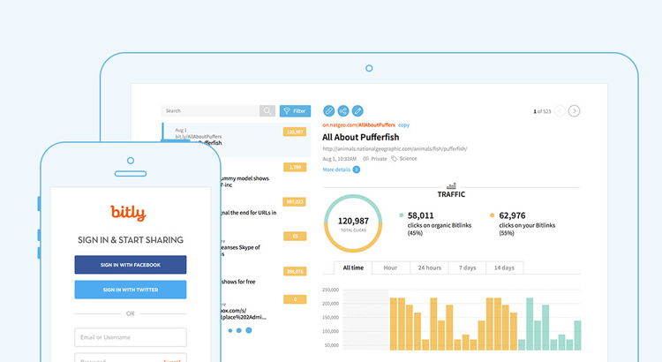
Task: Open the Filter options
Action: pyautogui.click(x=295, y=110)
